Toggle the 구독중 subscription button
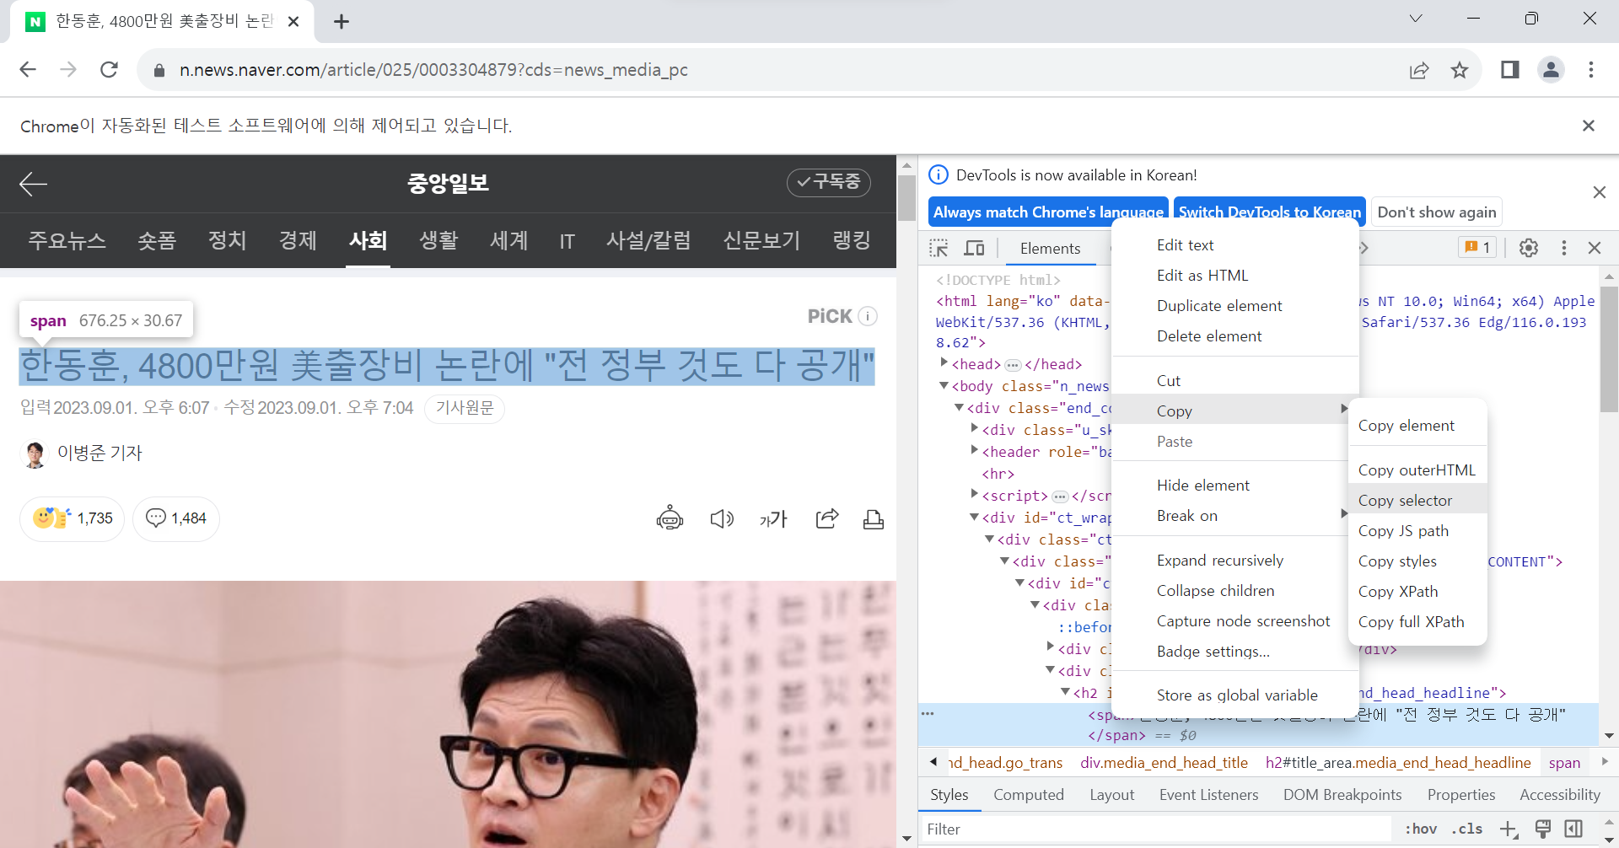This screenshot has width=1619, height=848. pos(829,182)
